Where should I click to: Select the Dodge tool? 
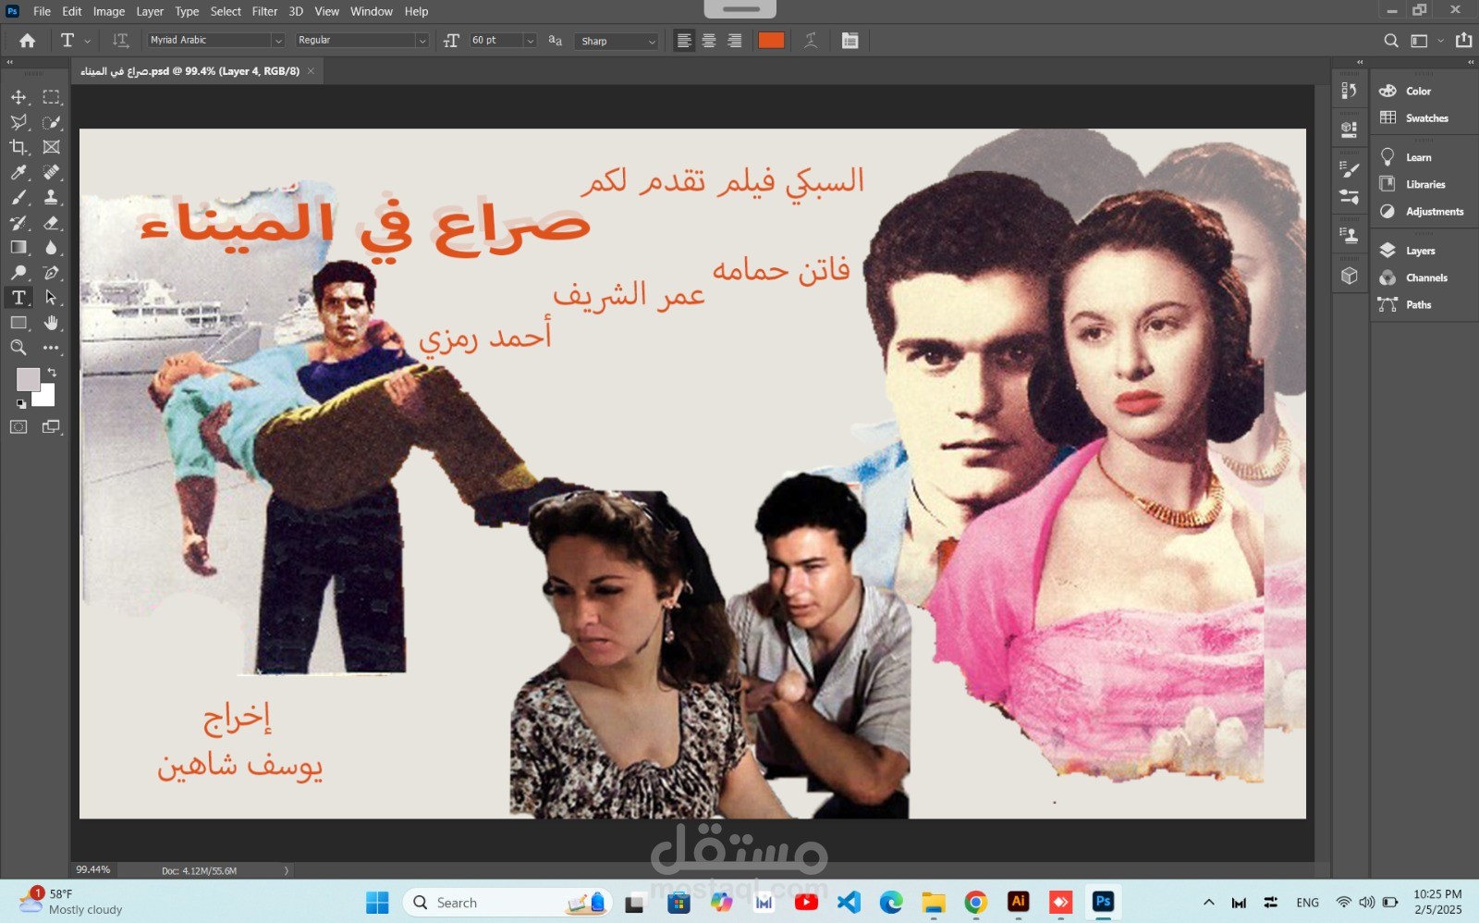(x=18, y=273)
